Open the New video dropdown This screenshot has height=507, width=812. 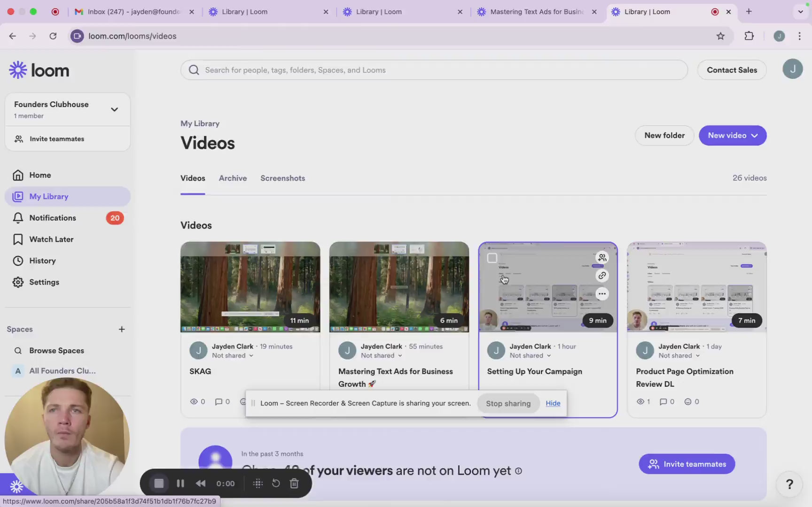coord(732,136)
